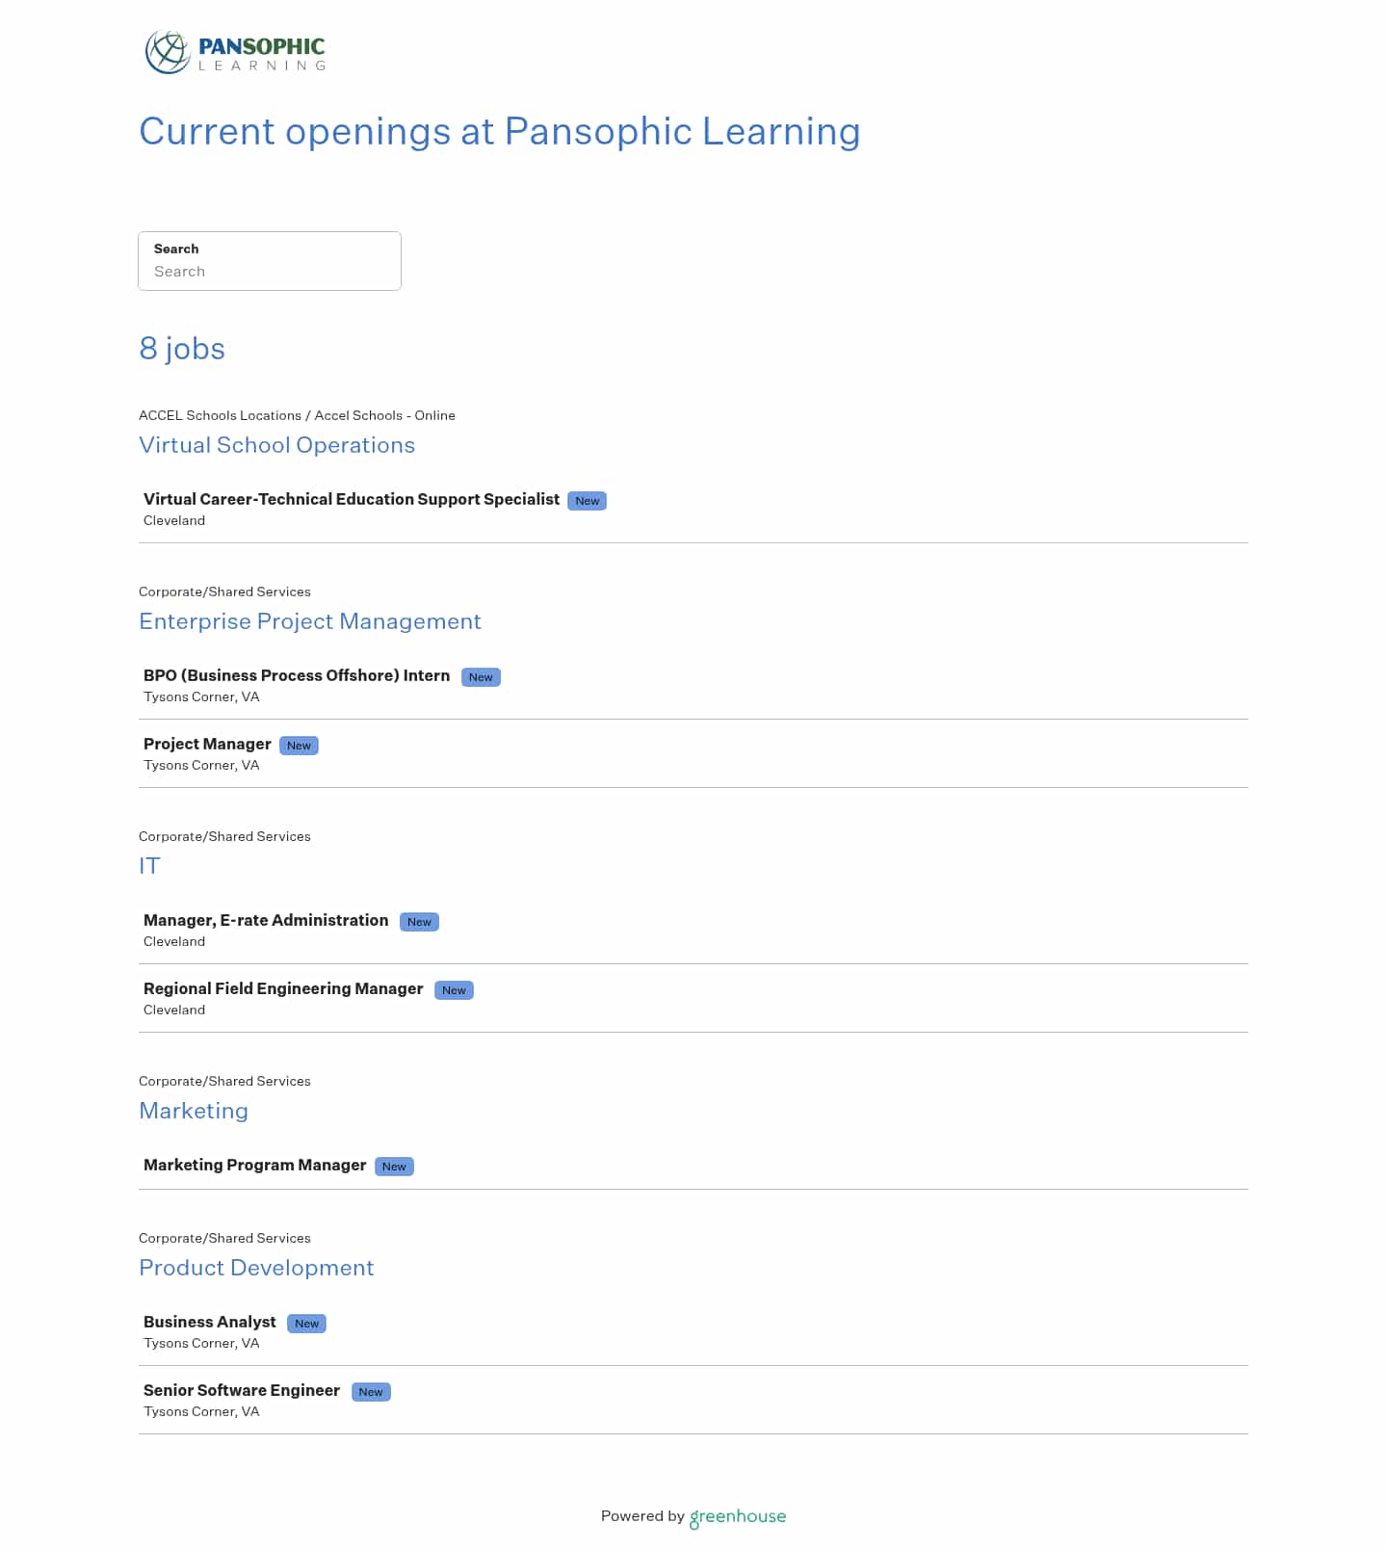Open the Regional Field Engineering Manager posting
Viewport: 1387px width, 1550px height.
point(282,989)
